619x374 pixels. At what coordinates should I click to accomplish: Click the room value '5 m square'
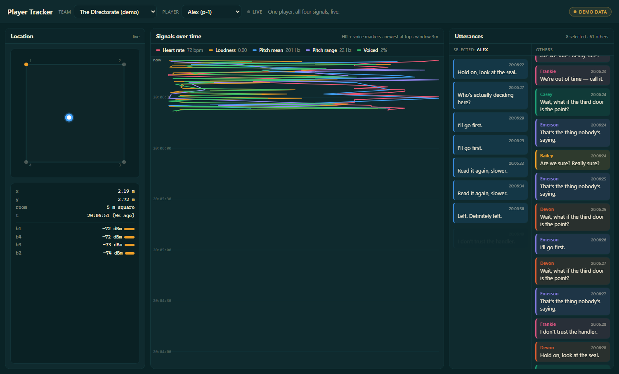(x=120, y=207)
